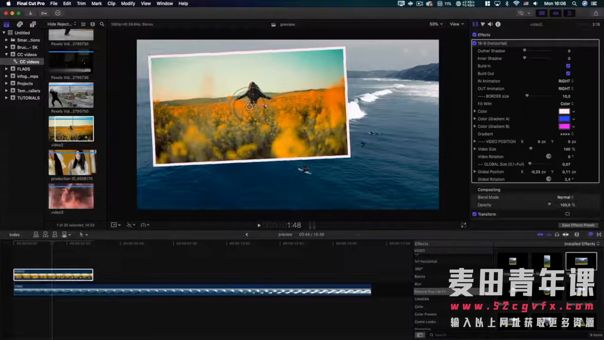Click the Append clip icon

pyautogui.click(x=55, y=235)
